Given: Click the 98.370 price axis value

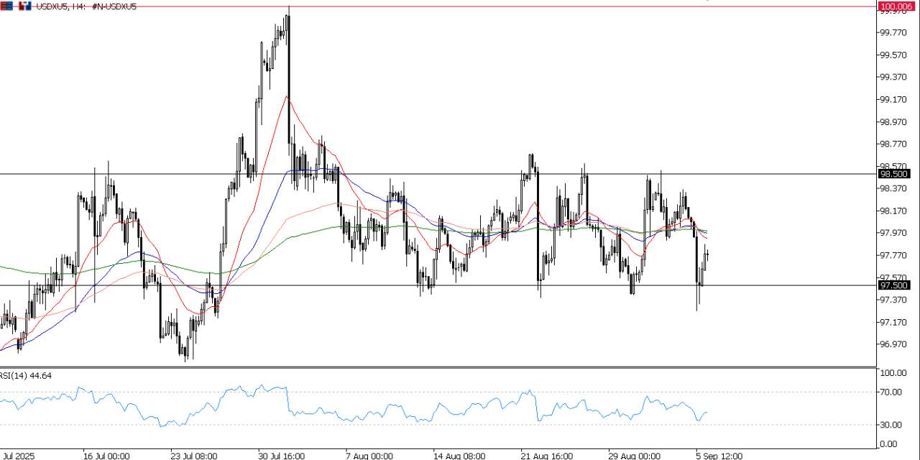Looking at the screenshot, I should tap(893, 188).
